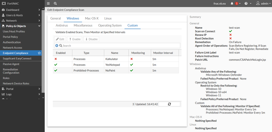Click the Enable button
This screenshot has width=272, height=132.
pos(74,39)
